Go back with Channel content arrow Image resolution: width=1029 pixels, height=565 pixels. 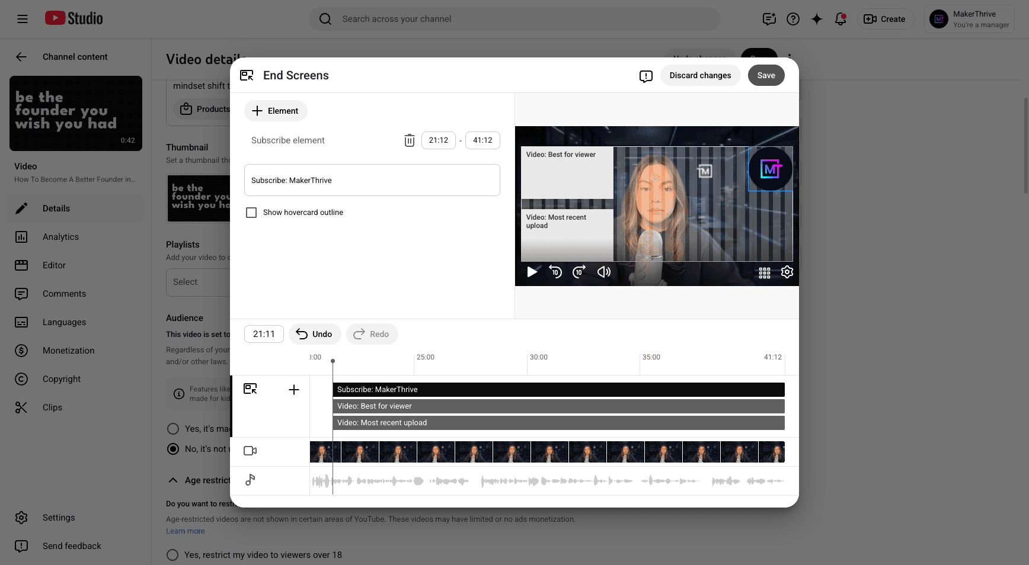click(21, 57)
